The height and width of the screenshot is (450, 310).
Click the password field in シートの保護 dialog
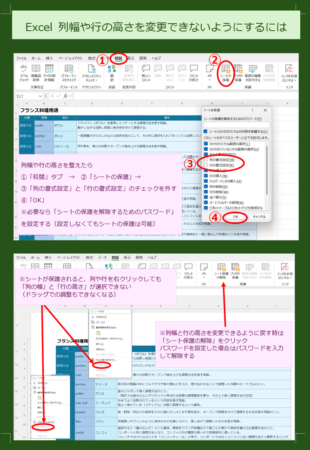[x=236, y=125]
